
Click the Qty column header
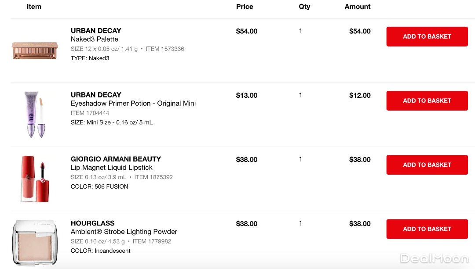coord(304,7)
